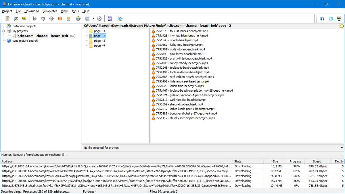
Task: Click the 9% progress cell
Action: tap(296, 186)
